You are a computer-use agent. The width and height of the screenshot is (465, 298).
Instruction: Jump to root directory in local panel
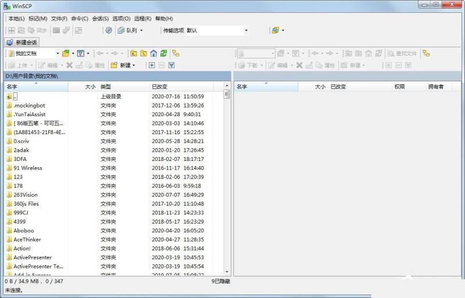(x=144, y=53)
